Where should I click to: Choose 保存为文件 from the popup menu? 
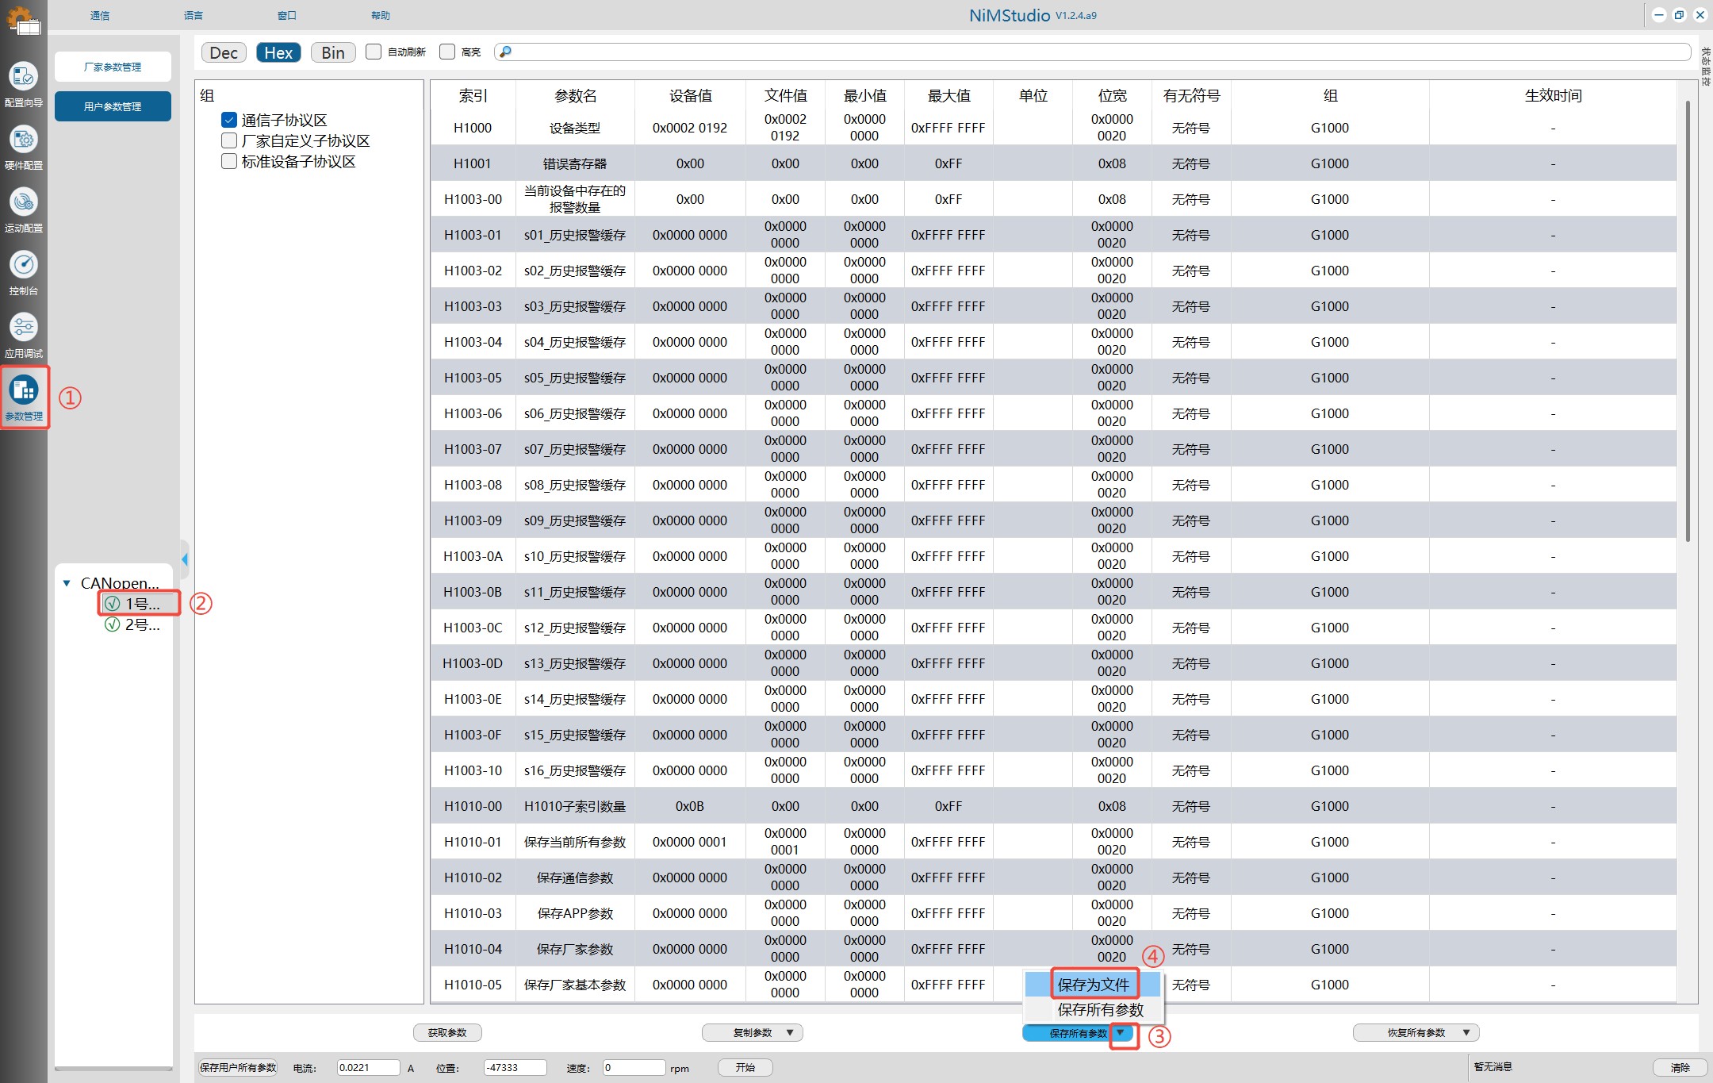click(1093, 985)
